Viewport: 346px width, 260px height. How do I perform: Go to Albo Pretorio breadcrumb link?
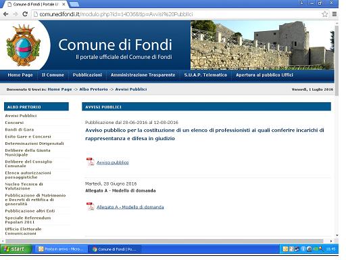click(93, 89)
